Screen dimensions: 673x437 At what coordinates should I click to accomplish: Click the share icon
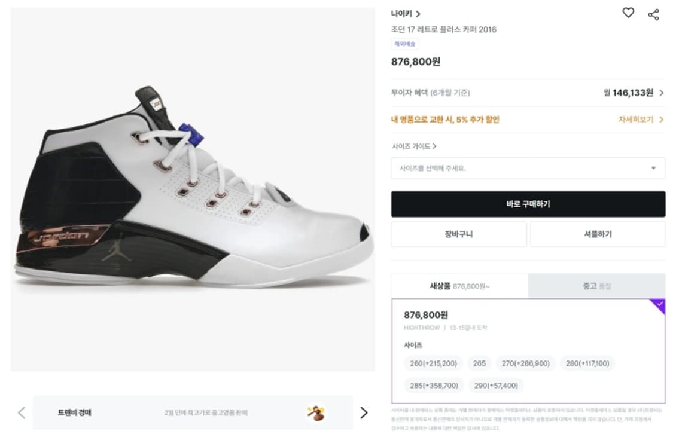pyautogui.click(x=653, y=14)
